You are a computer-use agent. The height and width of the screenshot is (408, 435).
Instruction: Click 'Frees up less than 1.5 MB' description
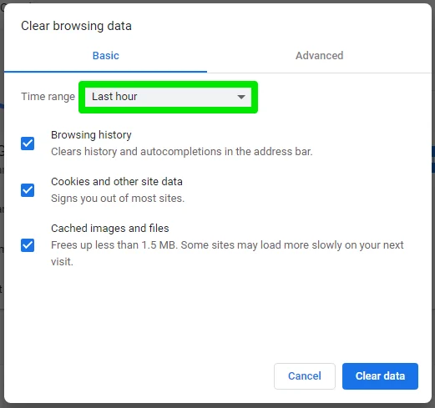227,254
